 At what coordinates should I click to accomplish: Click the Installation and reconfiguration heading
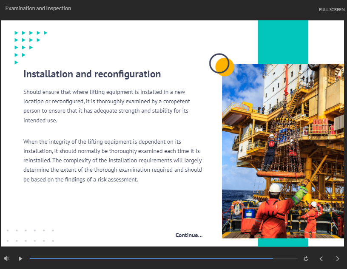point(92,74)
